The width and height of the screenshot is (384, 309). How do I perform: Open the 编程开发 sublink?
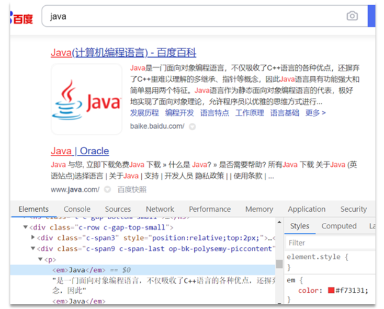[179, 113]
